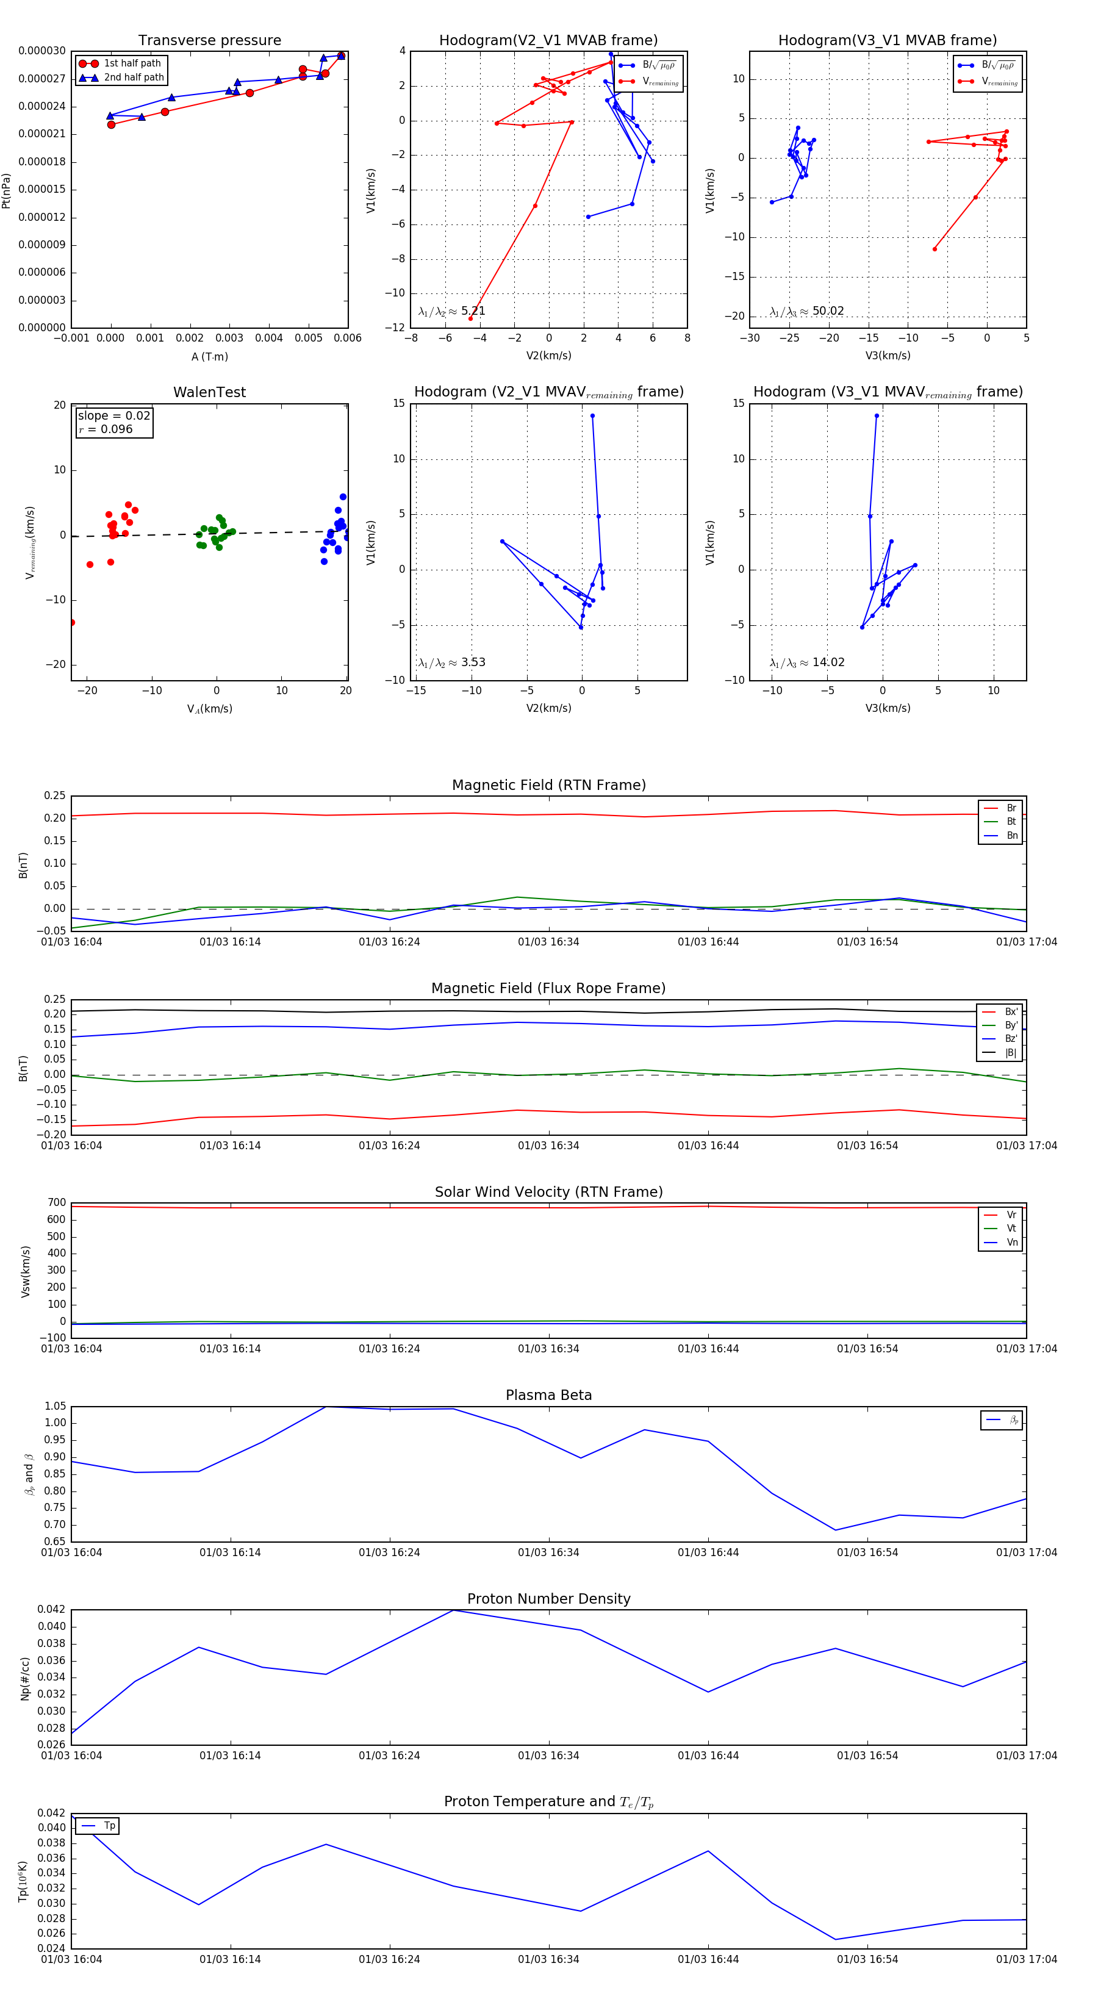Click the "Np(#/cc)" y-axis label
The height and width of the screenshot is (2013, 1098).
[x=25, y=1679]
